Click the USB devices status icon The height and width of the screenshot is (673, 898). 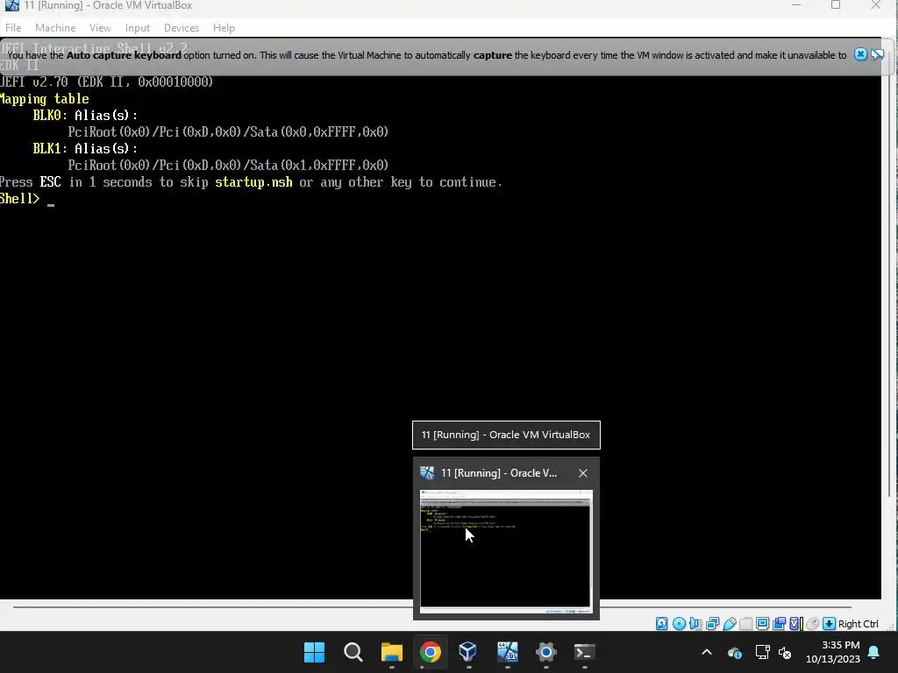[x=729, y=624]
